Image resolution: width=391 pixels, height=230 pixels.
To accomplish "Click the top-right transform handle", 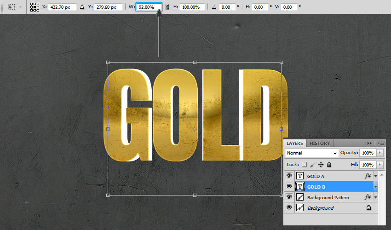I will 281,63.
